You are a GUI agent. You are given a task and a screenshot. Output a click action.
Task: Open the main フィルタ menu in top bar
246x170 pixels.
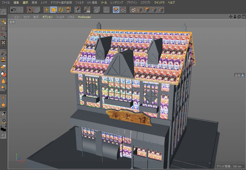(x=80, y=3)
